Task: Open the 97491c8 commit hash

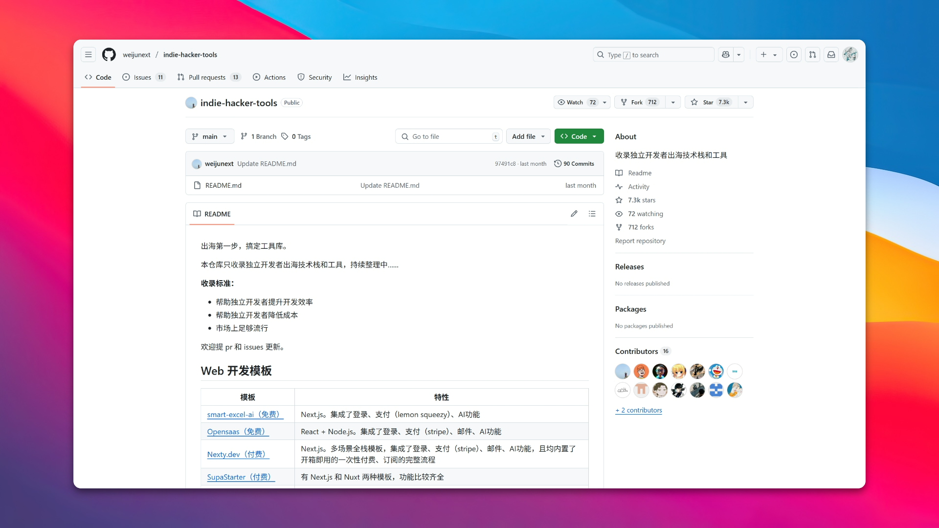Action: point(505,164)
